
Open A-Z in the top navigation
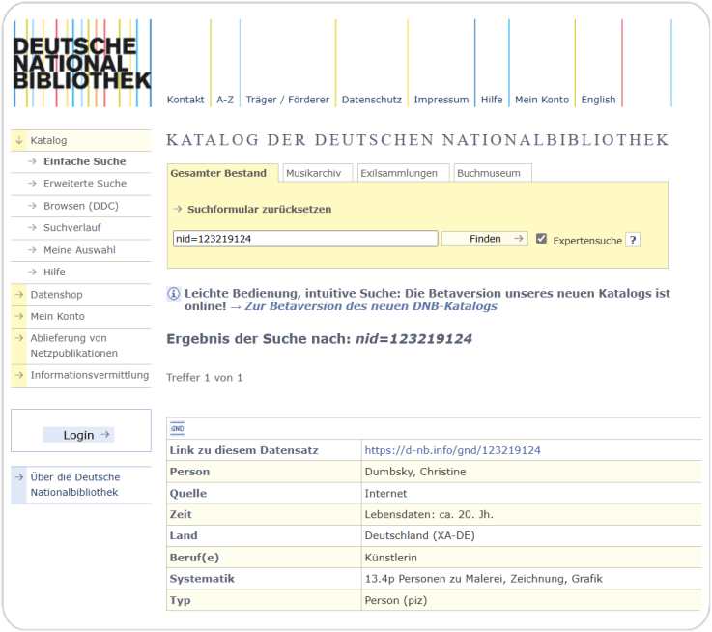[225, 100]
